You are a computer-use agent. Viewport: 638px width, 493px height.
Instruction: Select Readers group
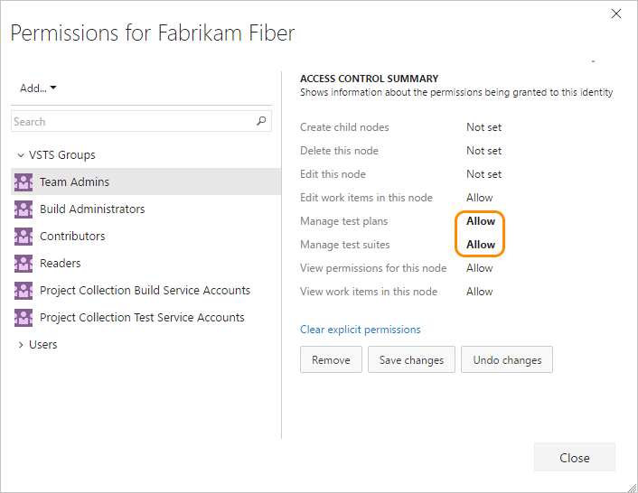click(x=145, y=263)
